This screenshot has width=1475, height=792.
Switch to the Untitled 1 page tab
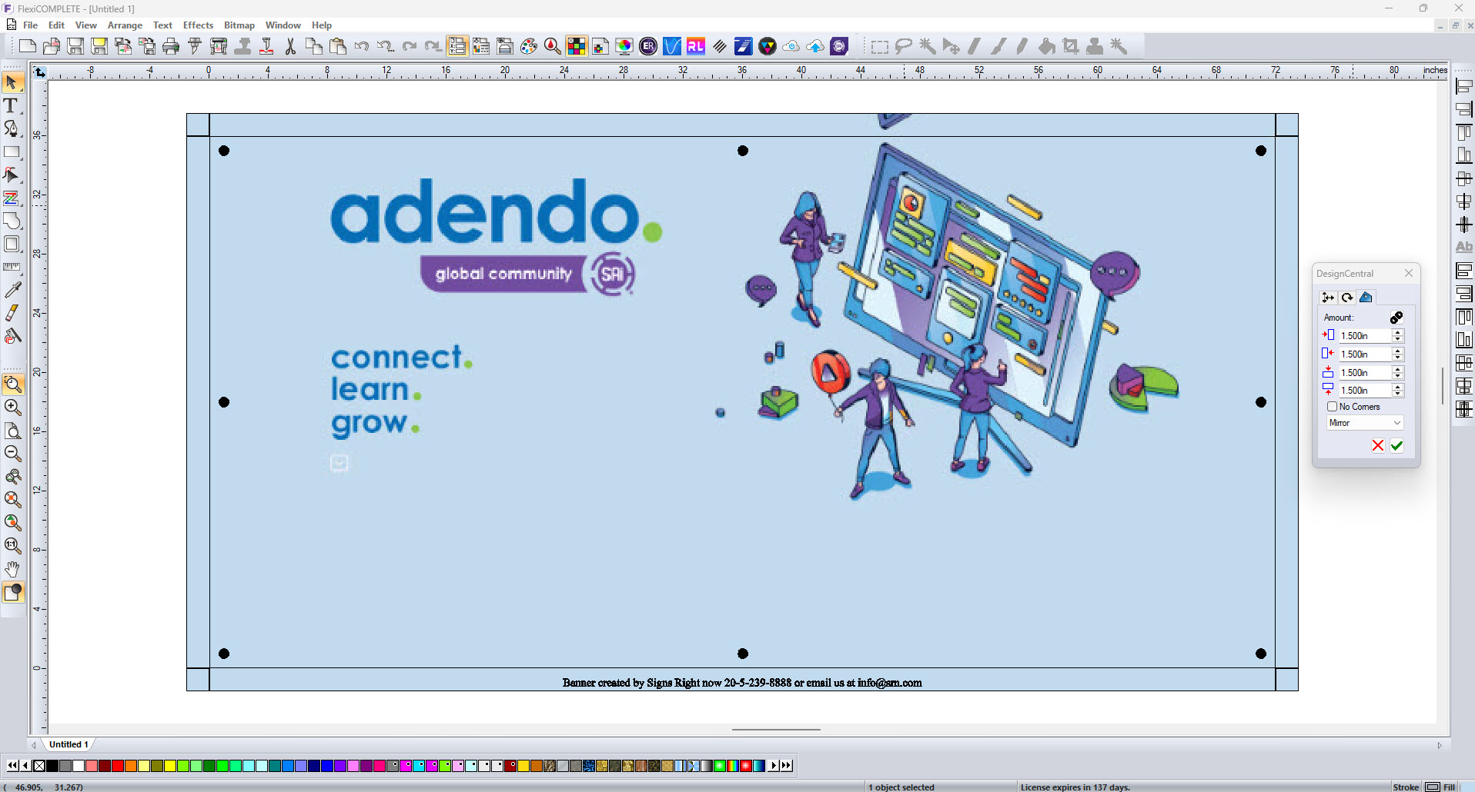(68, 744)
